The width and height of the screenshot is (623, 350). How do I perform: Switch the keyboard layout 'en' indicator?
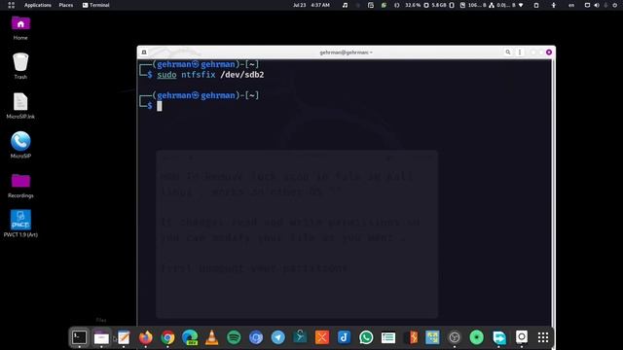coord(571,5)
